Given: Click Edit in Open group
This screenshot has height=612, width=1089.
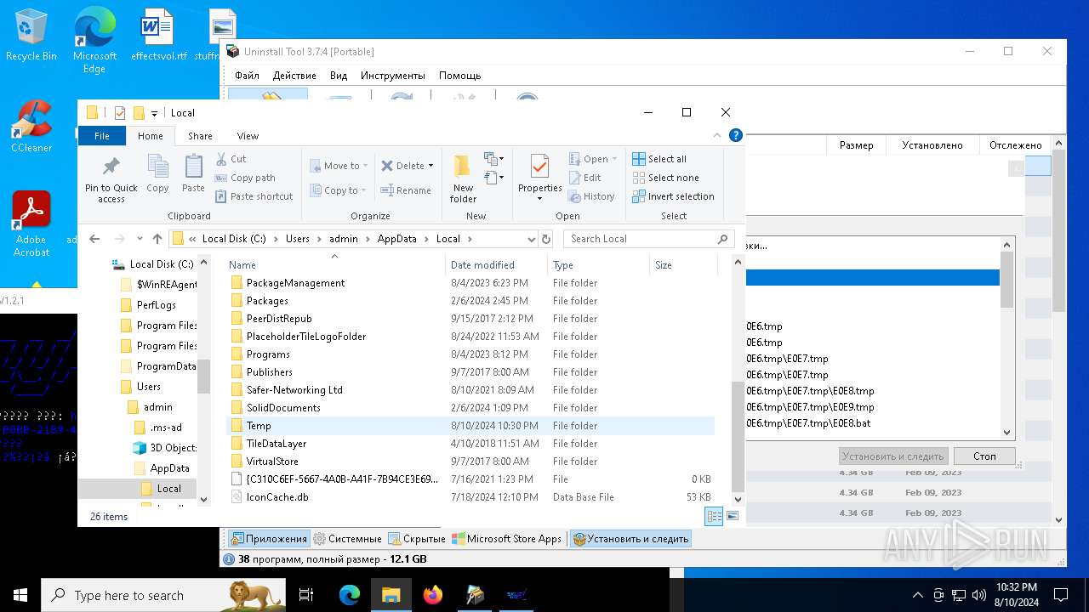Looking at the screenshot, I should pos(585,178).
